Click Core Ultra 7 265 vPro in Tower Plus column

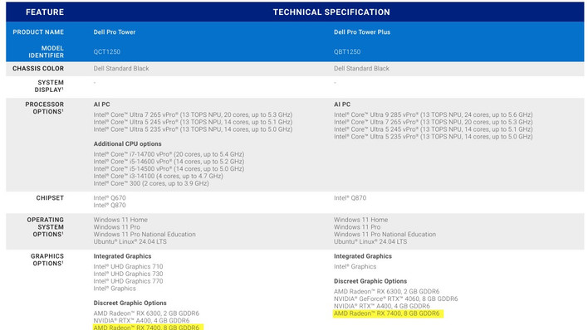click(x=434, y=122)
